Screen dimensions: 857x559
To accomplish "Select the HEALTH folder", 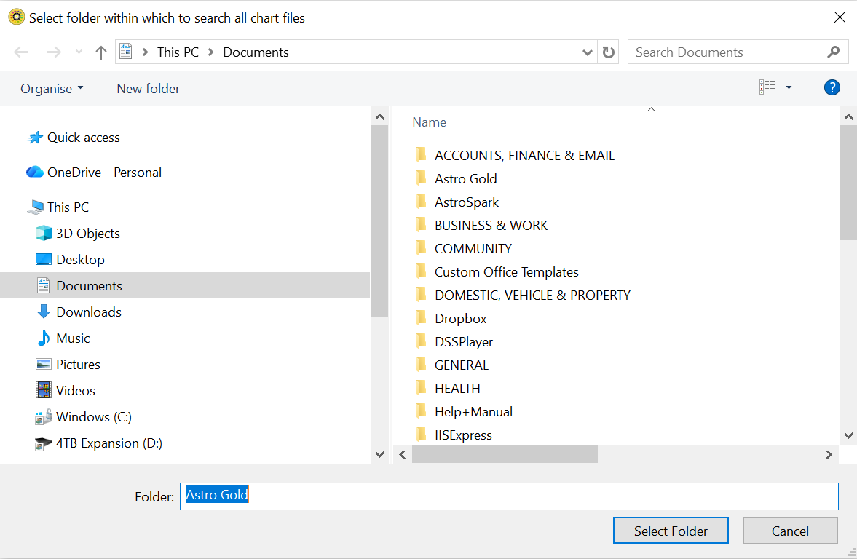I will (x=448, y=389).
